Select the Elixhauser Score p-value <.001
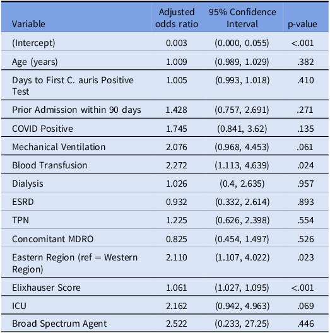 [x=302, y=288]
